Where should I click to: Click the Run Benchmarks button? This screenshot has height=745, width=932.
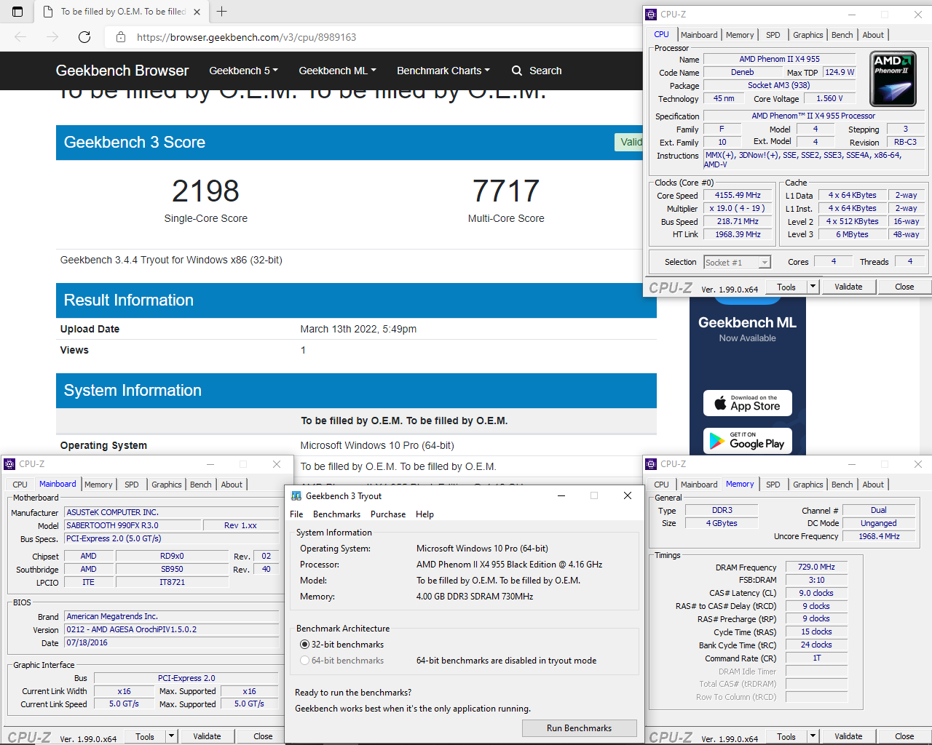coord(580,728)
